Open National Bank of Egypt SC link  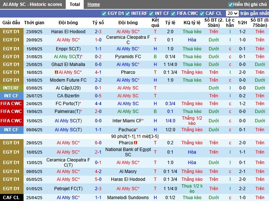pos(128,152)
